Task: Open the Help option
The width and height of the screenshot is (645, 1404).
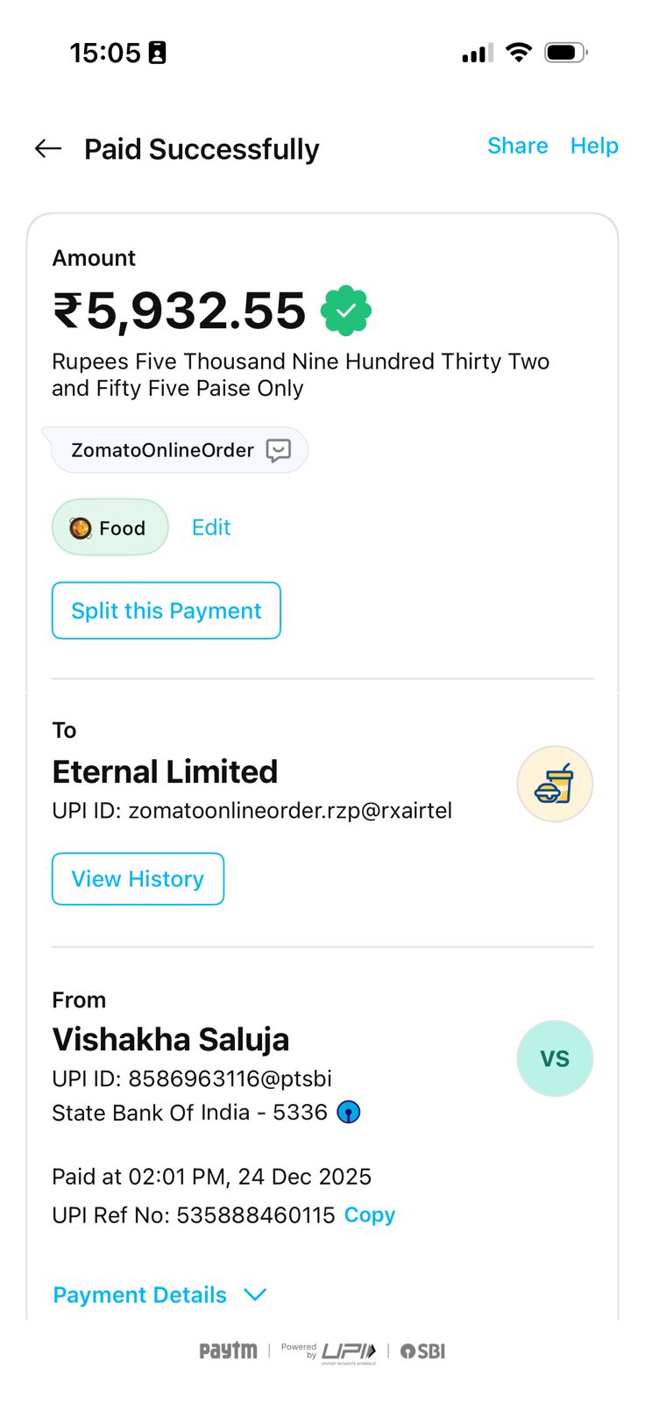Action: pyautogui.click(x=594, y=146)
